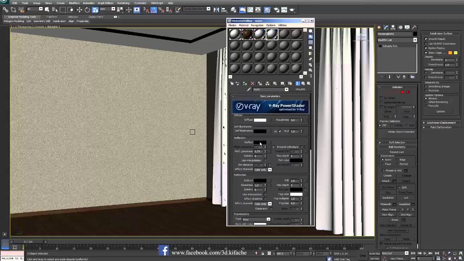The width and height of the screenshot is (464, 261).
Task: Open the Utilities hammer panel tab
Action: pyautogui.click(x=414, y=27)
